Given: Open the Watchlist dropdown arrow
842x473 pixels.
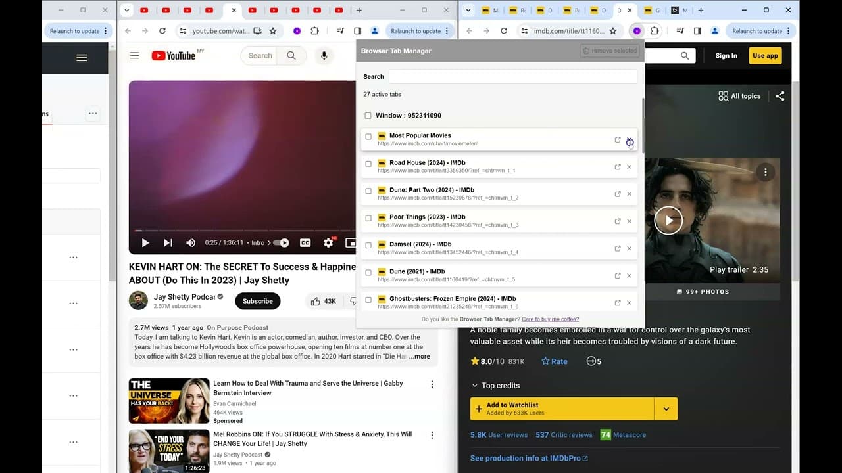Looking at the screenshot, I should [x=666, y=409].
